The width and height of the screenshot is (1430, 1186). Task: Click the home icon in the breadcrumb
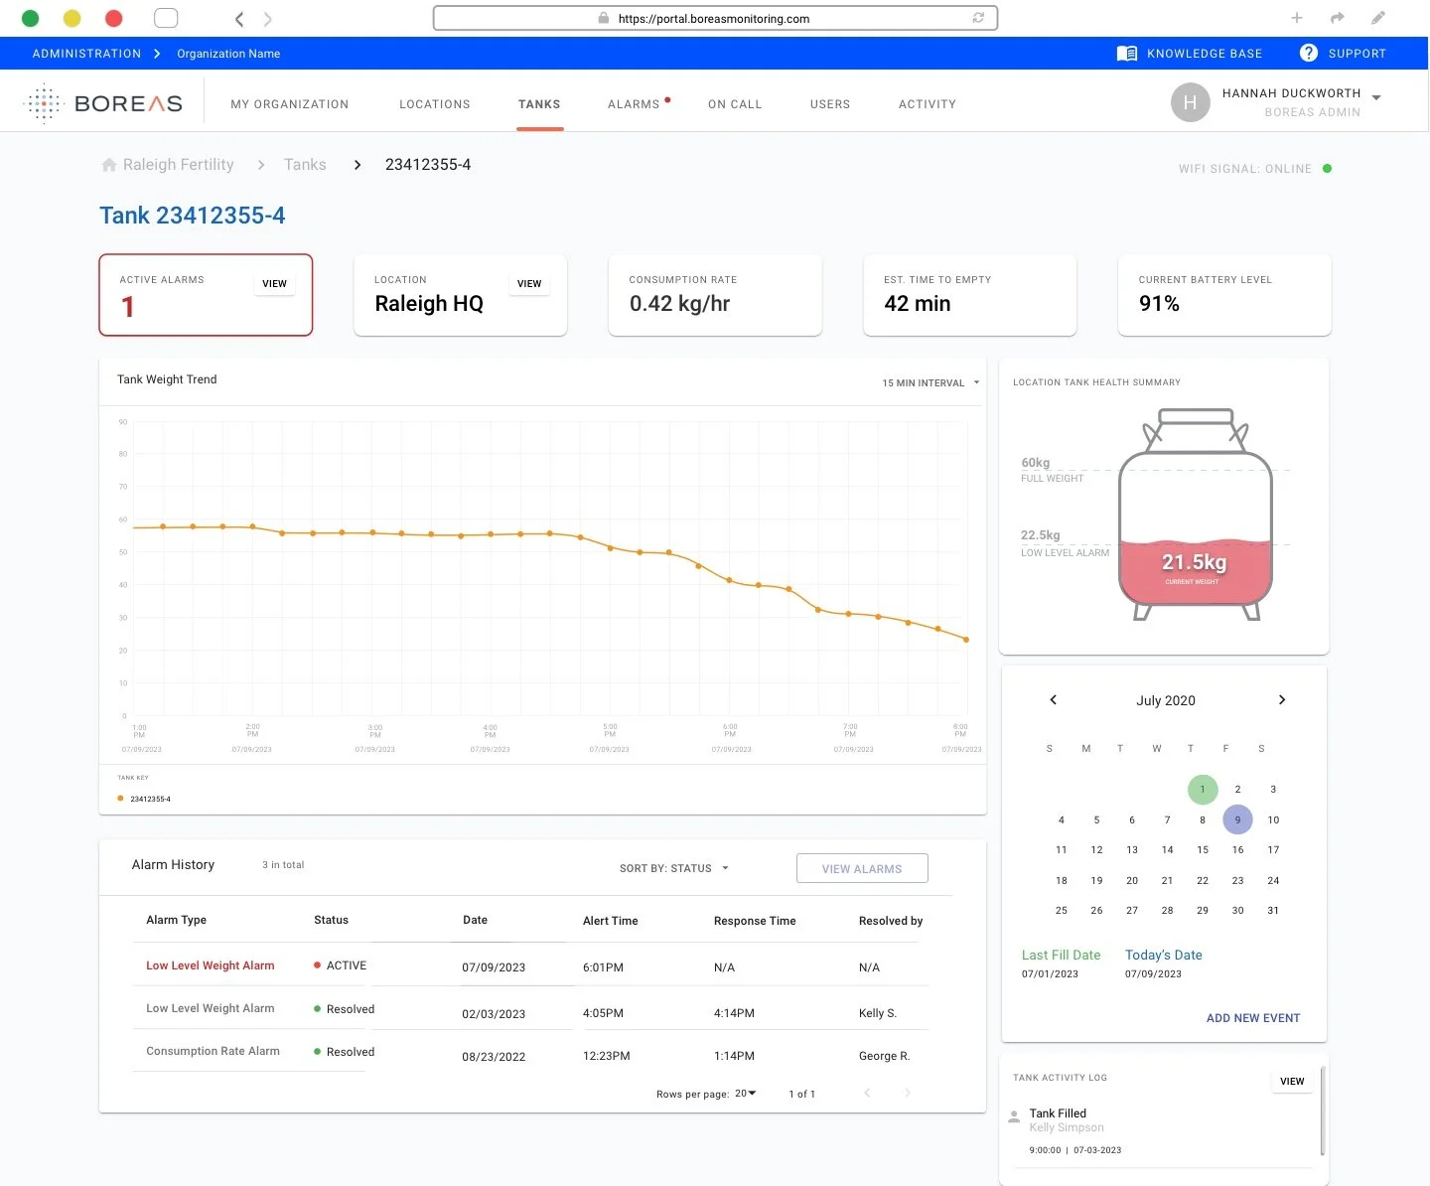coord(108,164)
